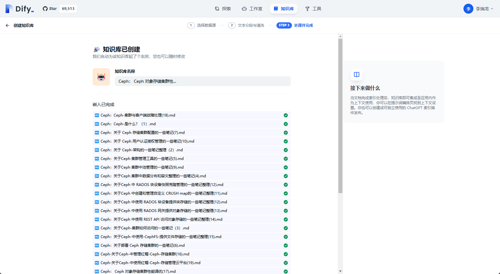Click markdown file icon for 集群如何访问（3）.md
This screenshot has height=274, width=500.
97,228
